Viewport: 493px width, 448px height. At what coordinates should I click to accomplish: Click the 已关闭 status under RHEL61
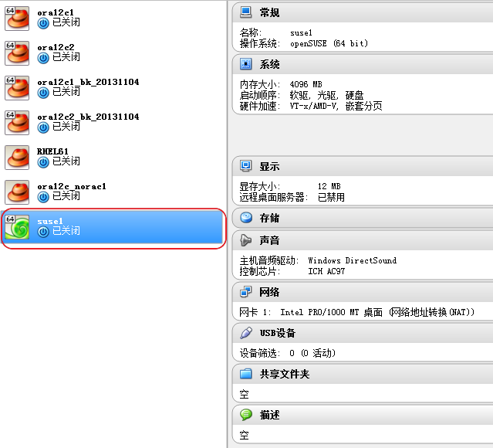(x=66, y=161)
